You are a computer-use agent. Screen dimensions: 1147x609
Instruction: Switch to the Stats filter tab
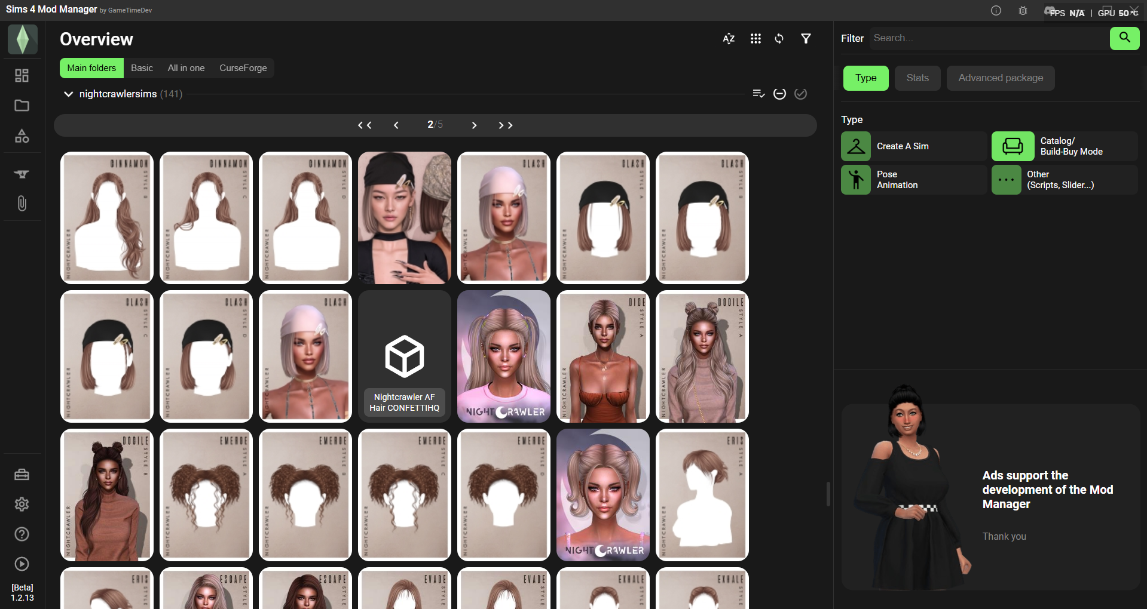917,78
